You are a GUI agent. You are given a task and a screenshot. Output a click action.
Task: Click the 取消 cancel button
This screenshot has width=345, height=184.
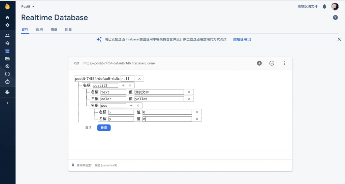(89, 127)
